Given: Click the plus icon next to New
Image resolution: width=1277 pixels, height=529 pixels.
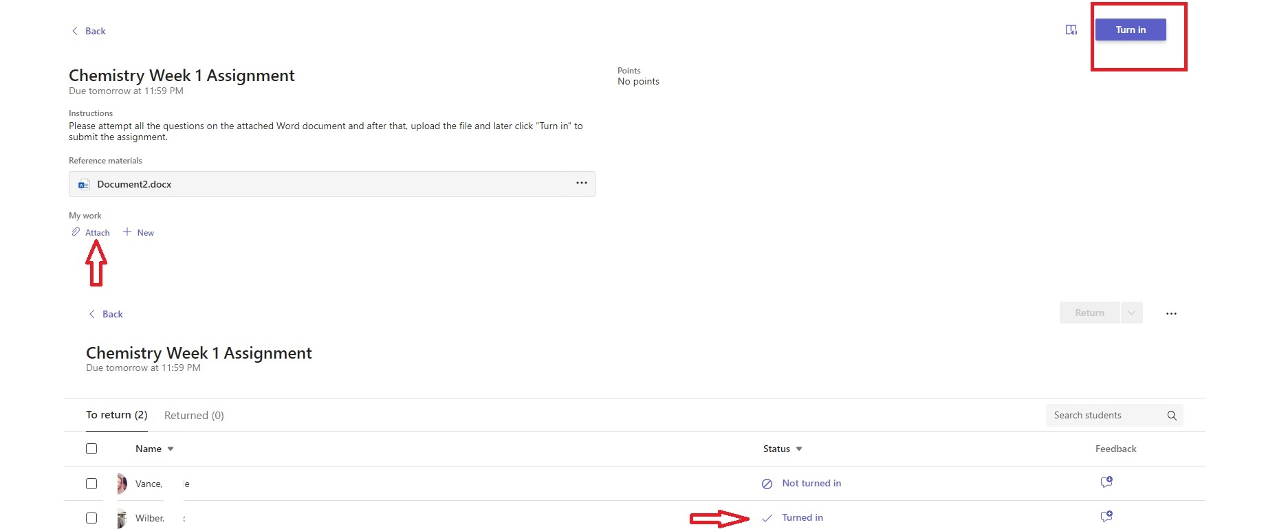Looking at the screenshot, I should coord(127,232).
